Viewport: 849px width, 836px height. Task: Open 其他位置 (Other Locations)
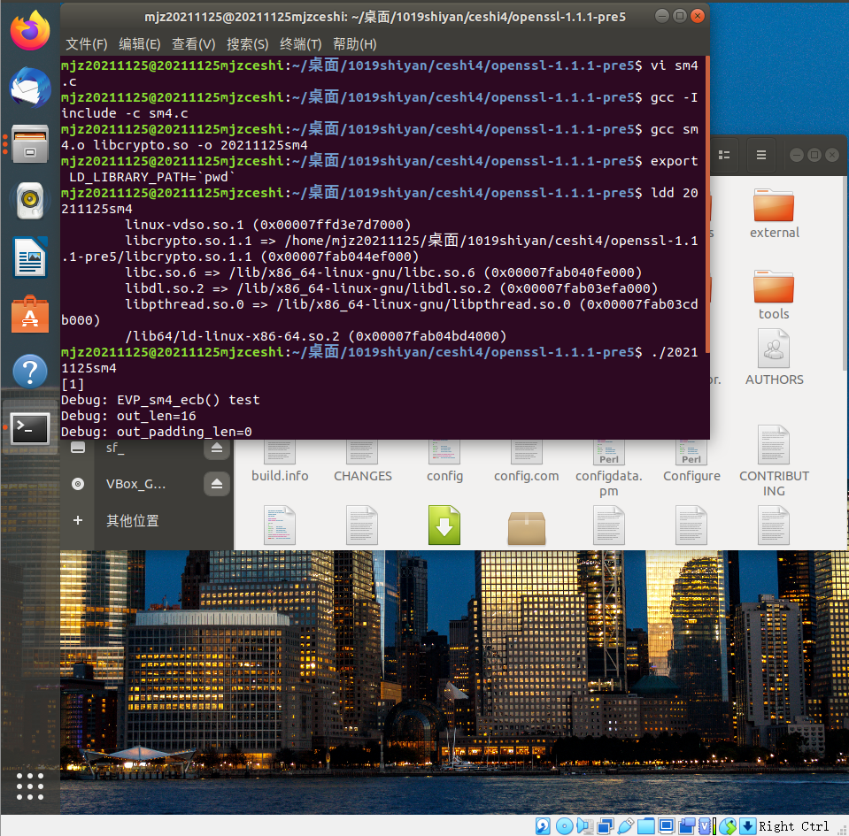click(x=132, y=520)
